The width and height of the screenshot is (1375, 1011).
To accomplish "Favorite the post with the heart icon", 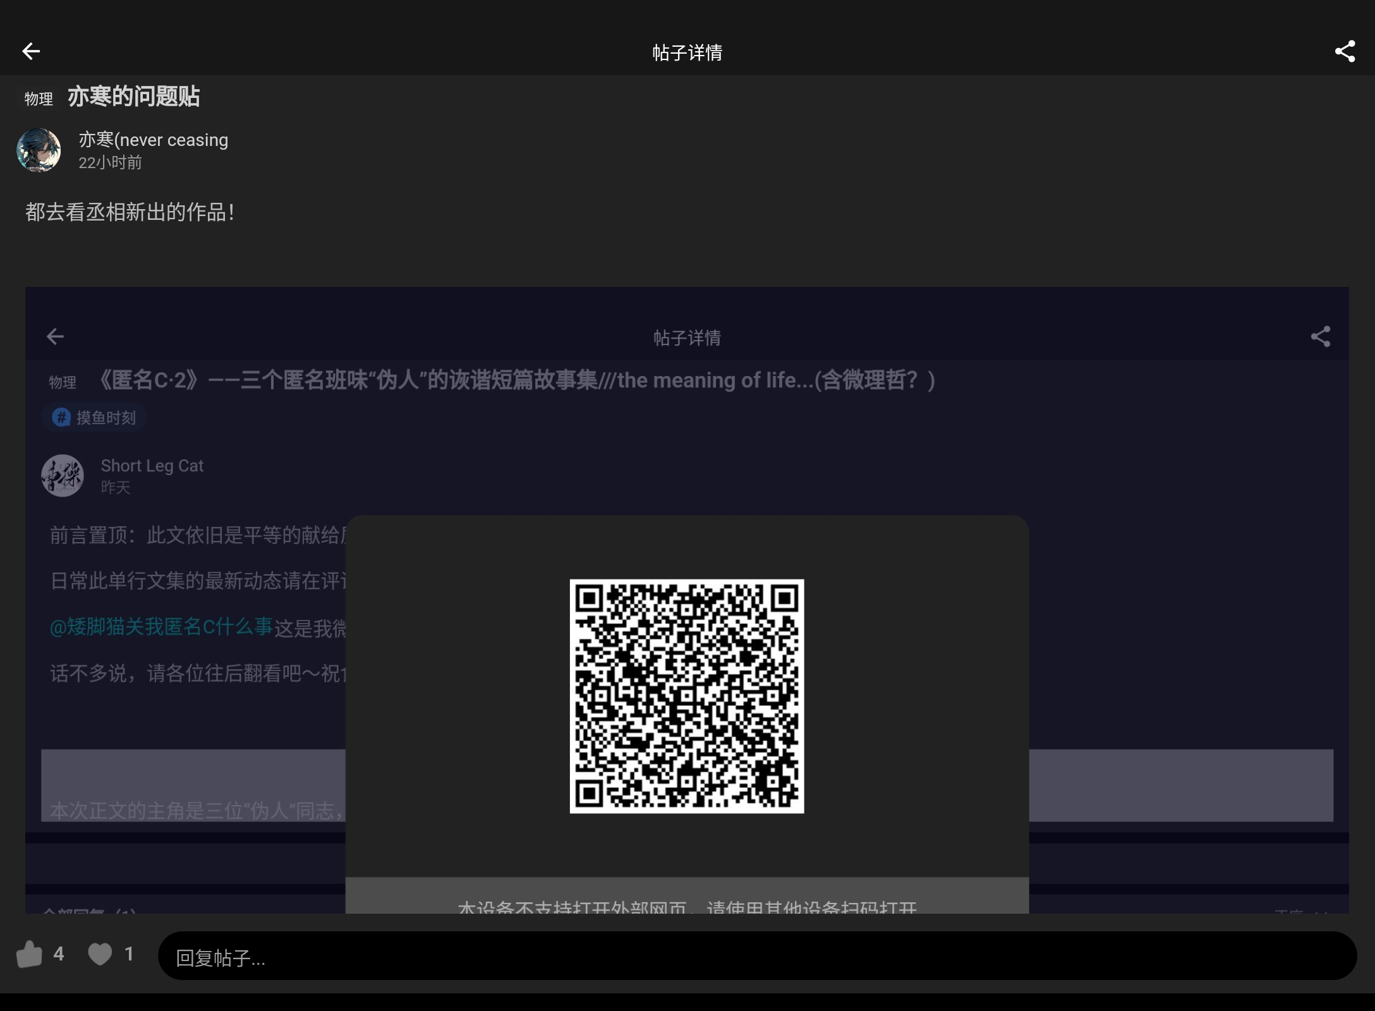I will [100, 954].
